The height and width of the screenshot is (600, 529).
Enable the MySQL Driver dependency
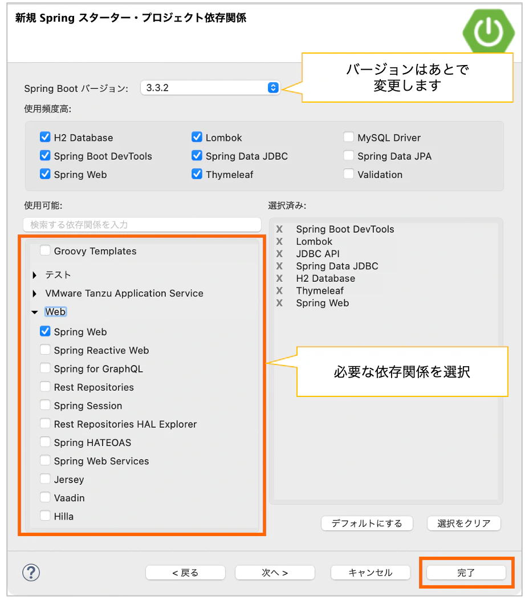click(x=348, y=137)
